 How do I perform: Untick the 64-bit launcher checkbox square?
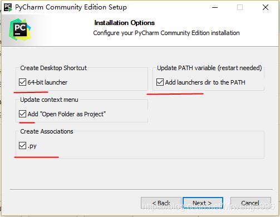(x=22, y=82)
